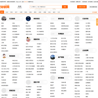Click the umbrella icon in 生活服务 header
This screenshot has width=98, height=98.
pos(21,19)
